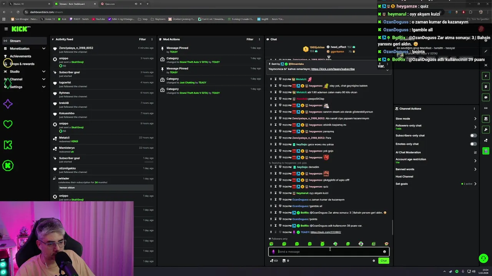Open Slow mode options chevron
Image resolution: width=492 pixels, height=276 pixels.
click(475, 118)
